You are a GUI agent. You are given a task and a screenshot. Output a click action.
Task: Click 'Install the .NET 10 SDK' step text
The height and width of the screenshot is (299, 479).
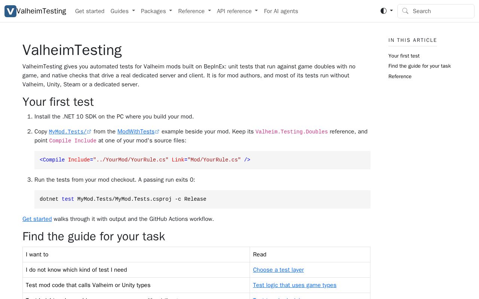click(x=114, y=117)
